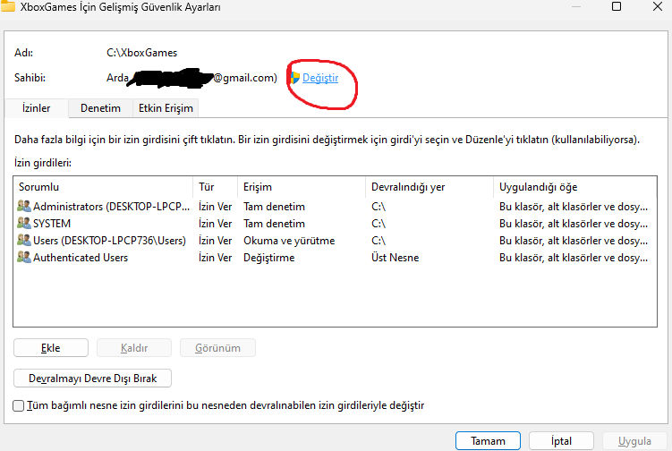
Task: Click the 'Üst Nesne' inherited-from cell
Action: pyautogui.click(x=396, y=258)
